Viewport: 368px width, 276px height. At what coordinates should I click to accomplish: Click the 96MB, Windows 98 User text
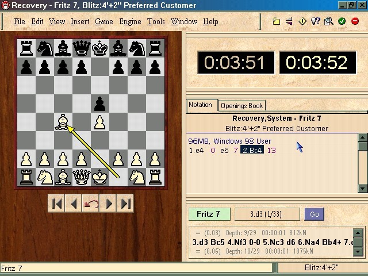coord(230,141)
